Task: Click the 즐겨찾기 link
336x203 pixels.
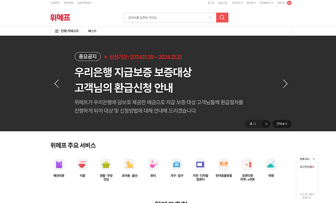Action: point(251,3)
